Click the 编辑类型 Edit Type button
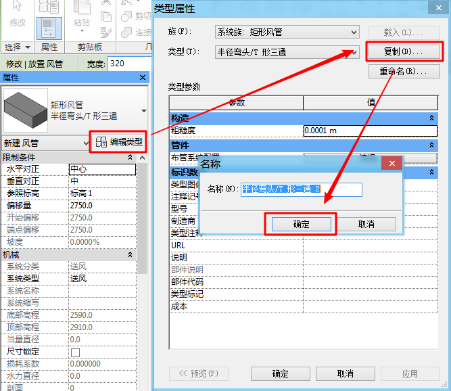 point(118,141)
